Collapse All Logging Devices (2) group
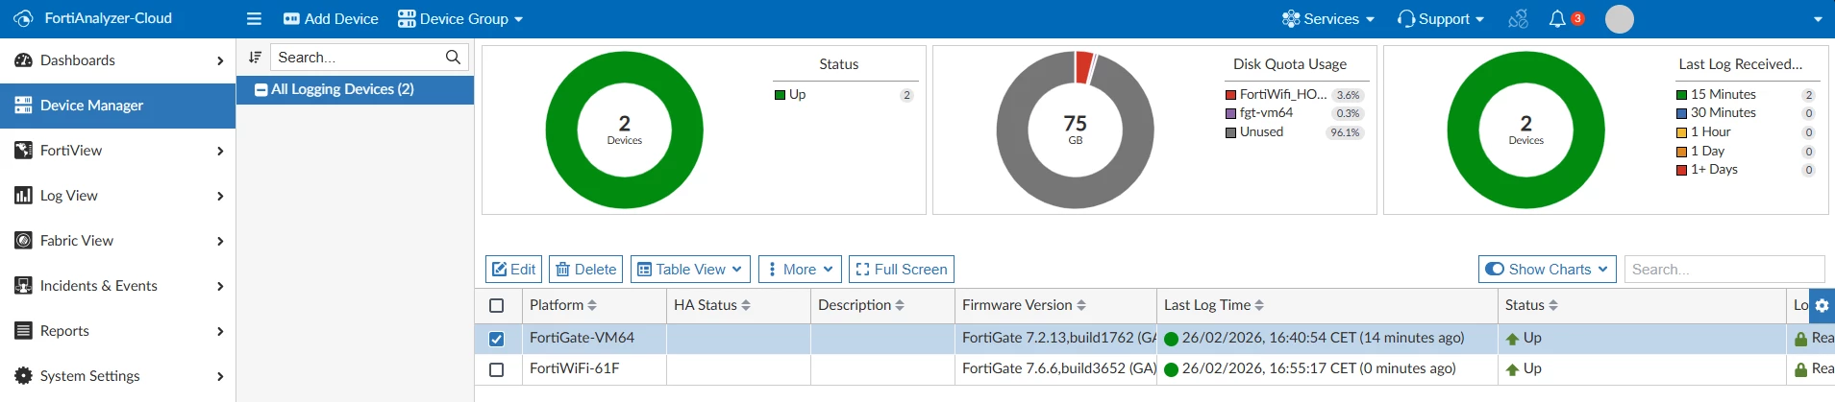Image resolution: width=1835 pixels, height=402 pixels. [260, 89]
